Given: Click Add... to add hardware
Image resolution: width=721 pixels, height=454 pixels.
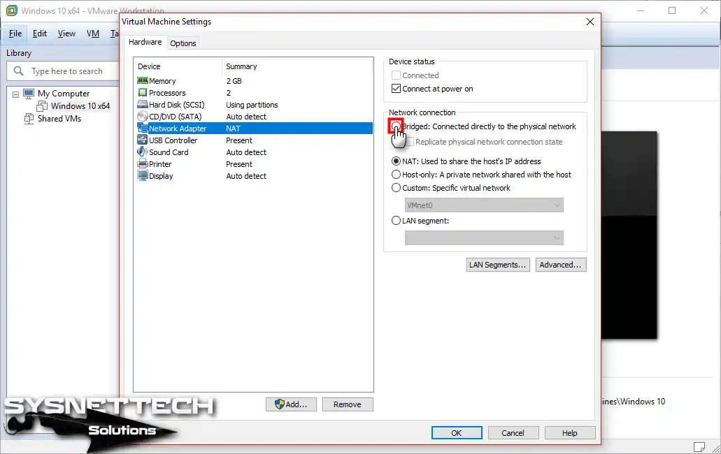Looking at the screenshot, I should [291, 404].
